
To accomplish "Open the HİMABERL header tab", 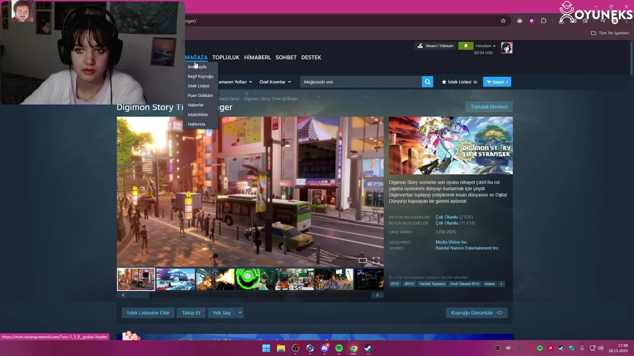I will click(x=258, y=57).
